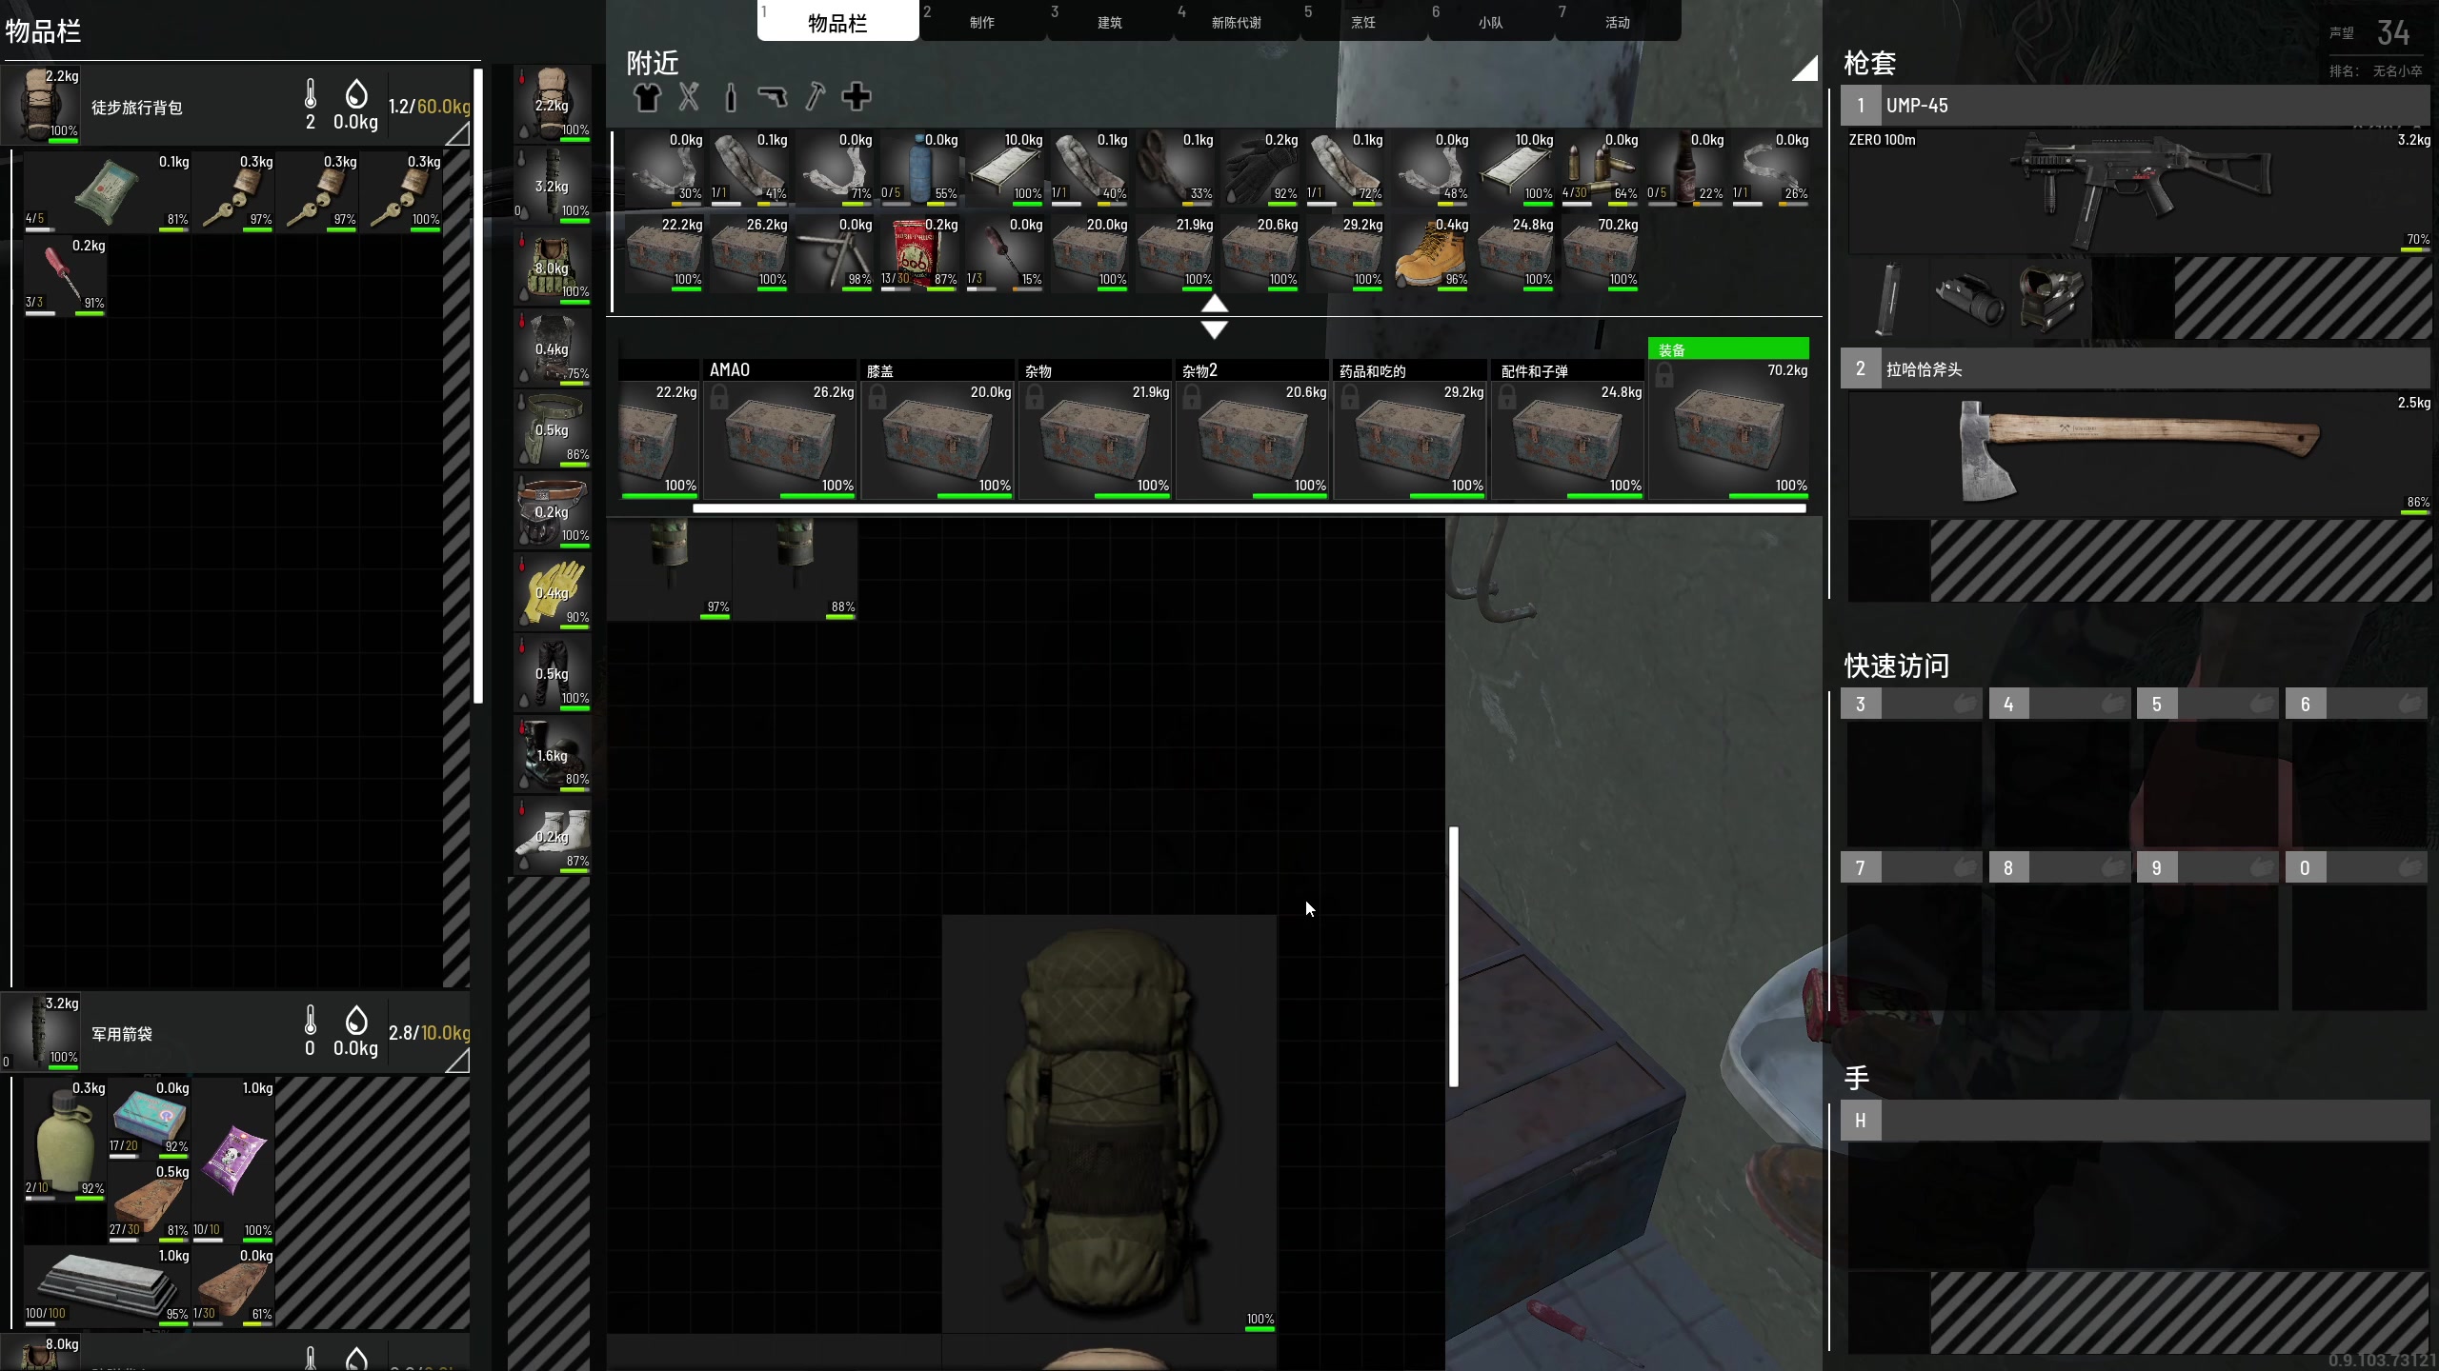Collapse the 徒步旅行背包 container
Screen dimensions: 2439x1371
tap(458, 134)
